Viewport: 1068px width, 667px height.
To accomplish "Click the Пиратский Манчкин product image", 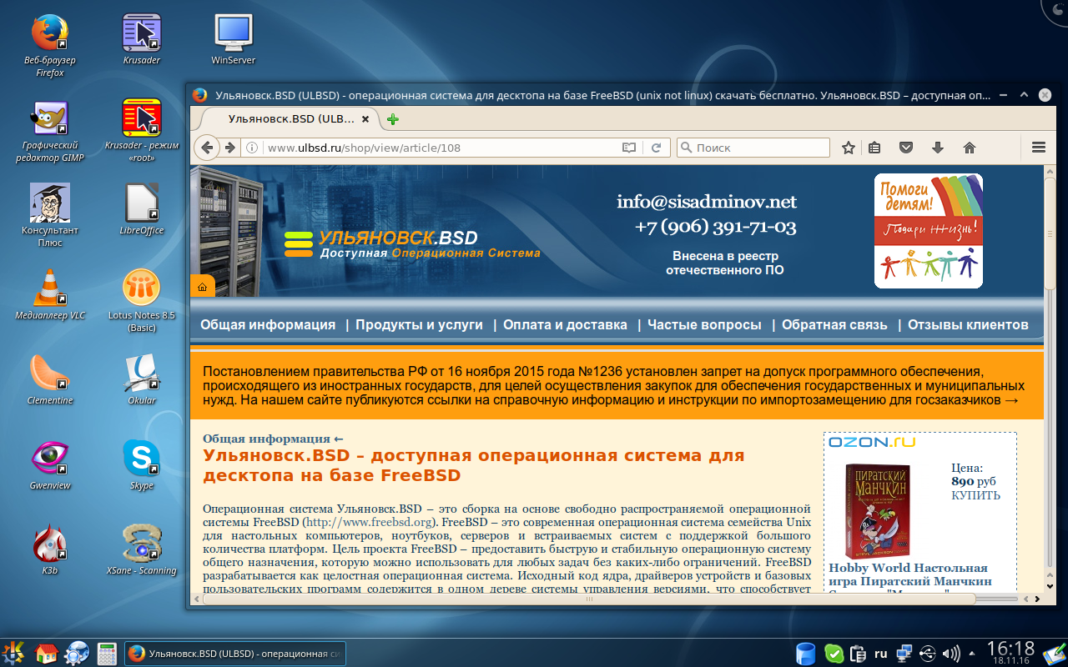I will 877,510.
